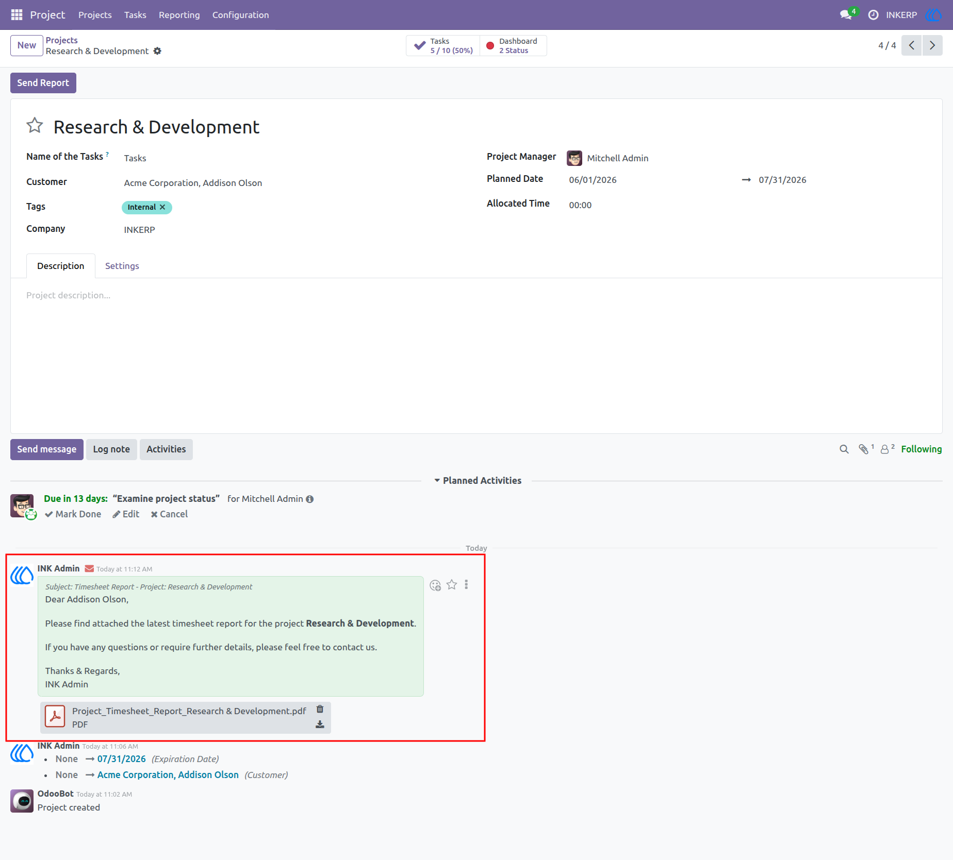Screen dimensions: 953x860
Task: Go to previous record arrow
Action: (911, 45)
